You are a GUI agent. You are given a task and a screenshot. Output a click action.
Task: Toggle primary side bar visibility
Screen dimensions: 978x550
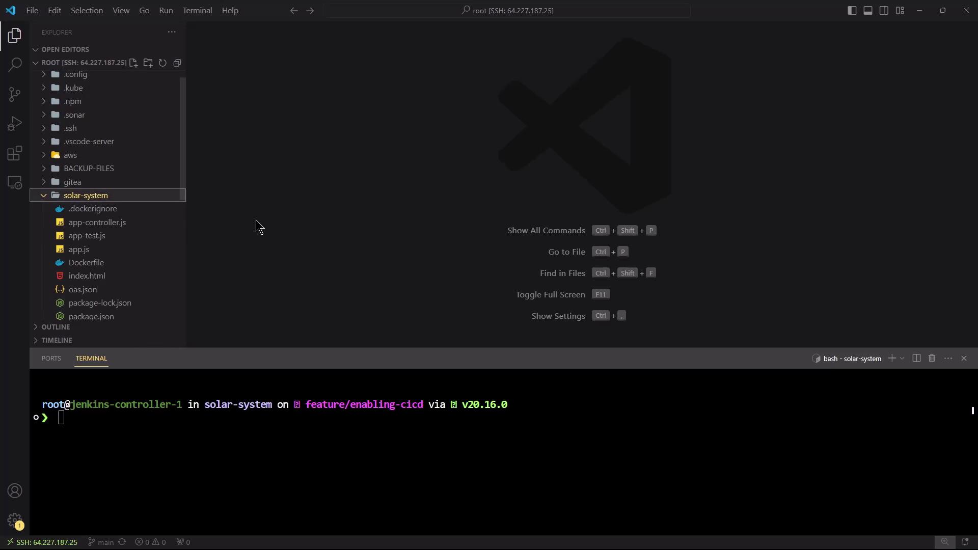(852, 10)
